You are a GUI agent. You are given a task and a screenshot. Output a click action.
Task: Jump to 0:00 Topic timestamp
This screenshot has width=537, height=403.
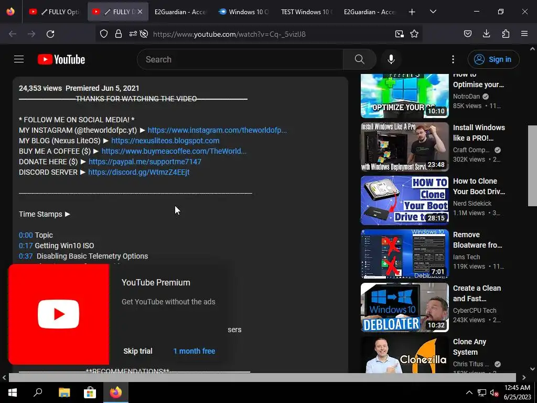coord(26,235)
